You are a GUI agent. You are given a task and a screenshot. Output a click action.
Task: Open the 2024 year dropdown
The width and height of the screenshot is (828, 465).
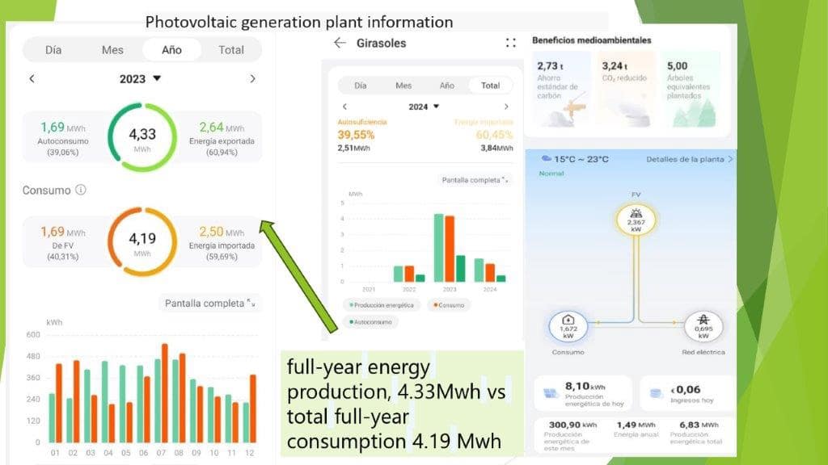click(425, 107)
